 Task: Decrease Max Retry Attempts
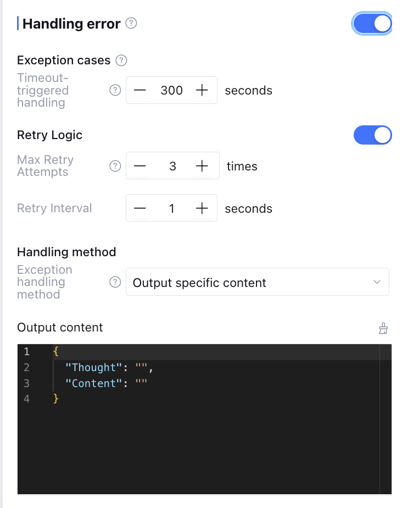(x=140, y=166)
